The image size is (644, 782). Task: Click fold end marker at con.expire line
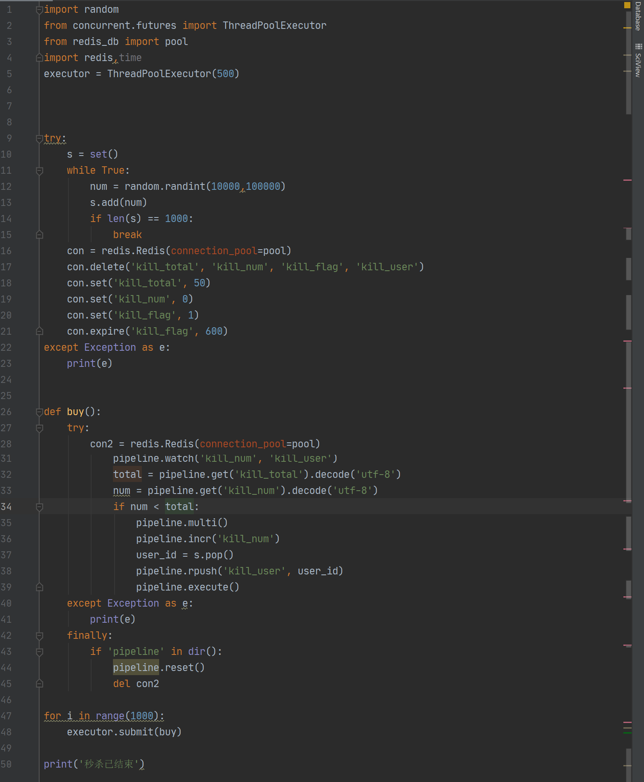[39, 331]
